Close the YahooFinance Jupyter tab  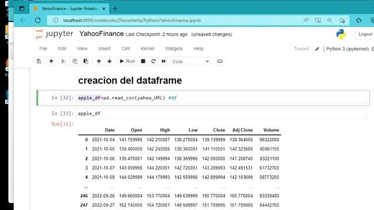pyautogui.click(x=104, y=9)
